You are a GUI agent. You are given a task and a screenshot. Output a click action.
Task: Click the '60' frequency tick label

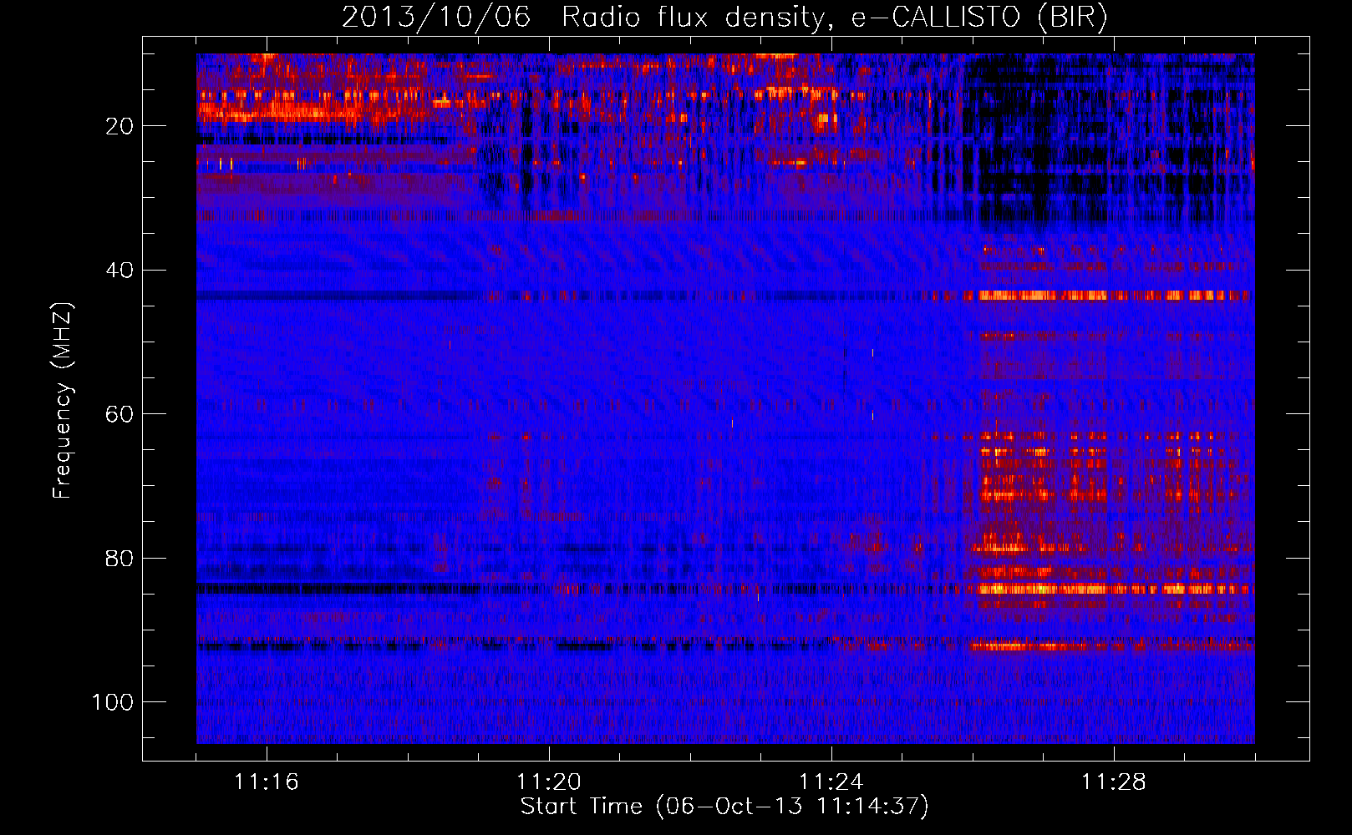click(120, 414)
